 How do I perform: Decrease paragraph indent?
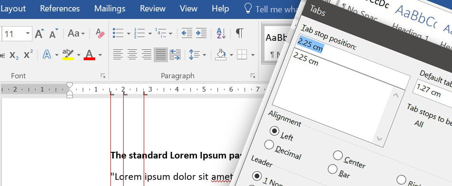tap(187, 33)
